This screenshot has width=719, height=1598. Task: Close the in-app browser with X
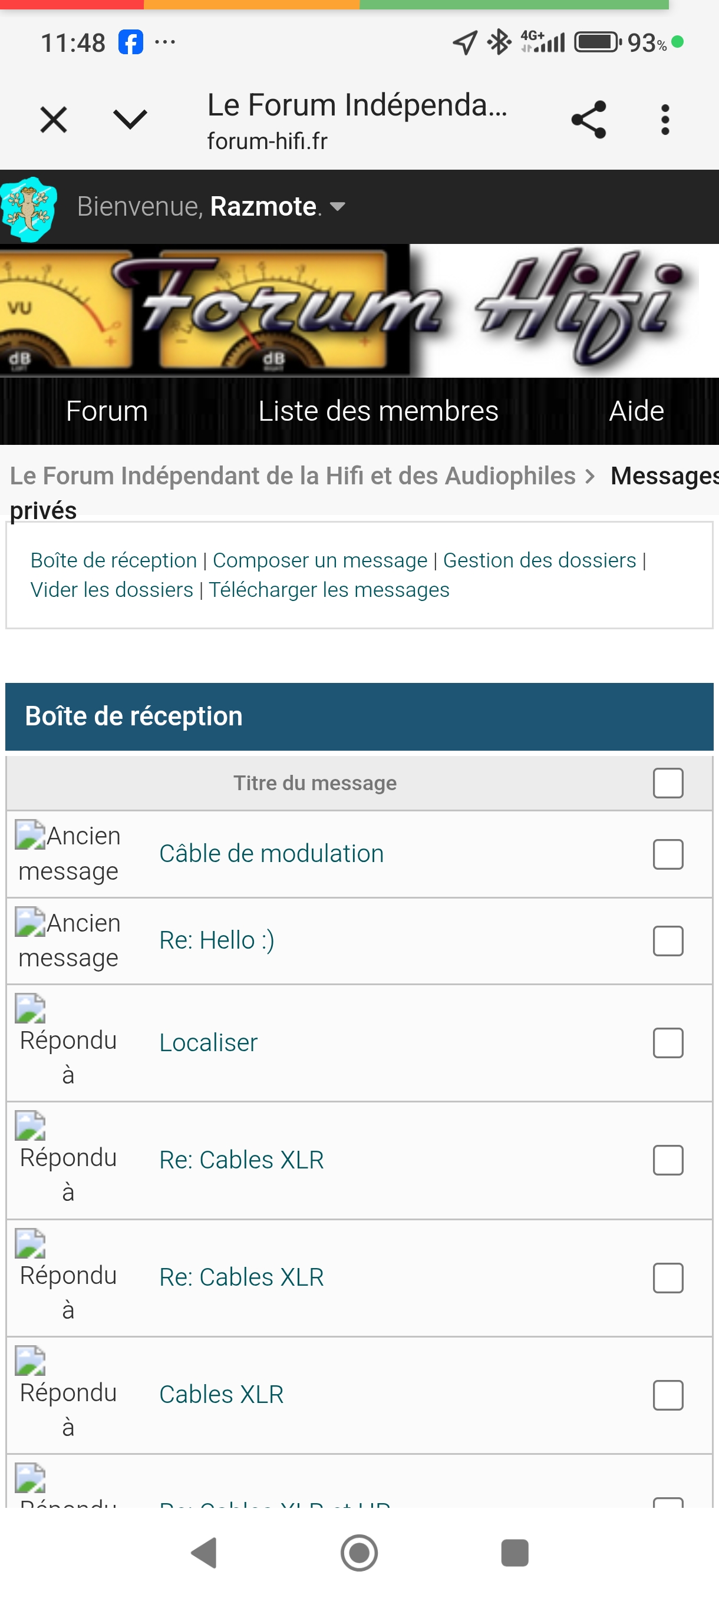(54, 119)
